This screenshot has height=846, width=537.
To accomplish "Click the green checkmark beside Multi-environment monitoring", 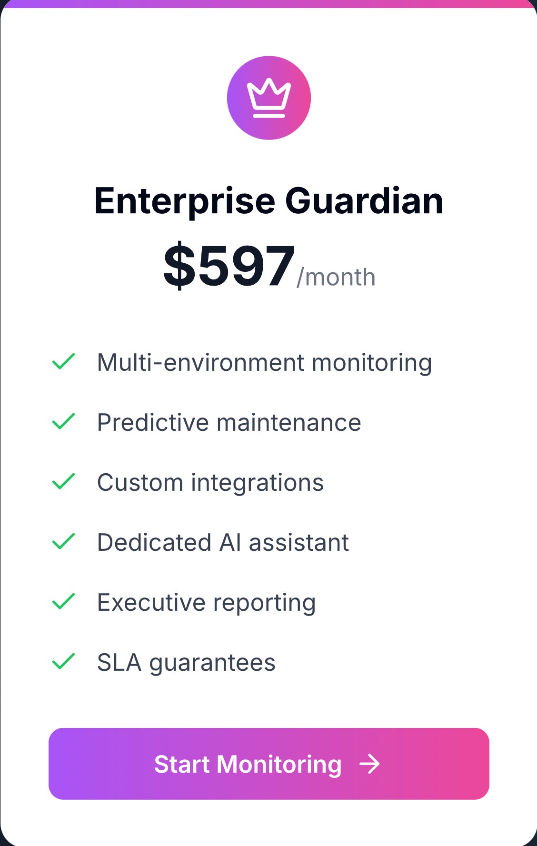I will point(63,362).
